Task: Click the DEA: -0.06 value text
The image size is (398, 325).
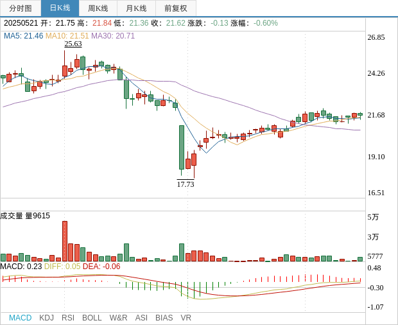Action: [x=101, y=267]
